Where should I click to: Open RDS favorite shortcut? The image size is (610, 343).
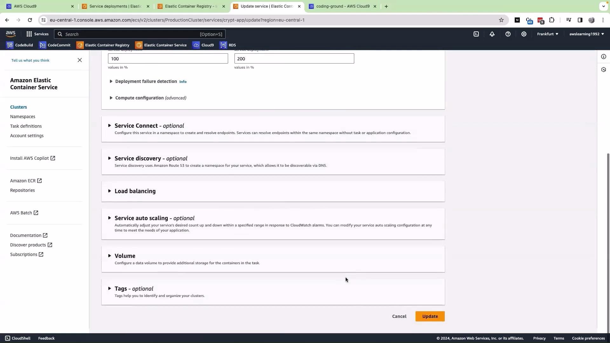tap(228, 45)
